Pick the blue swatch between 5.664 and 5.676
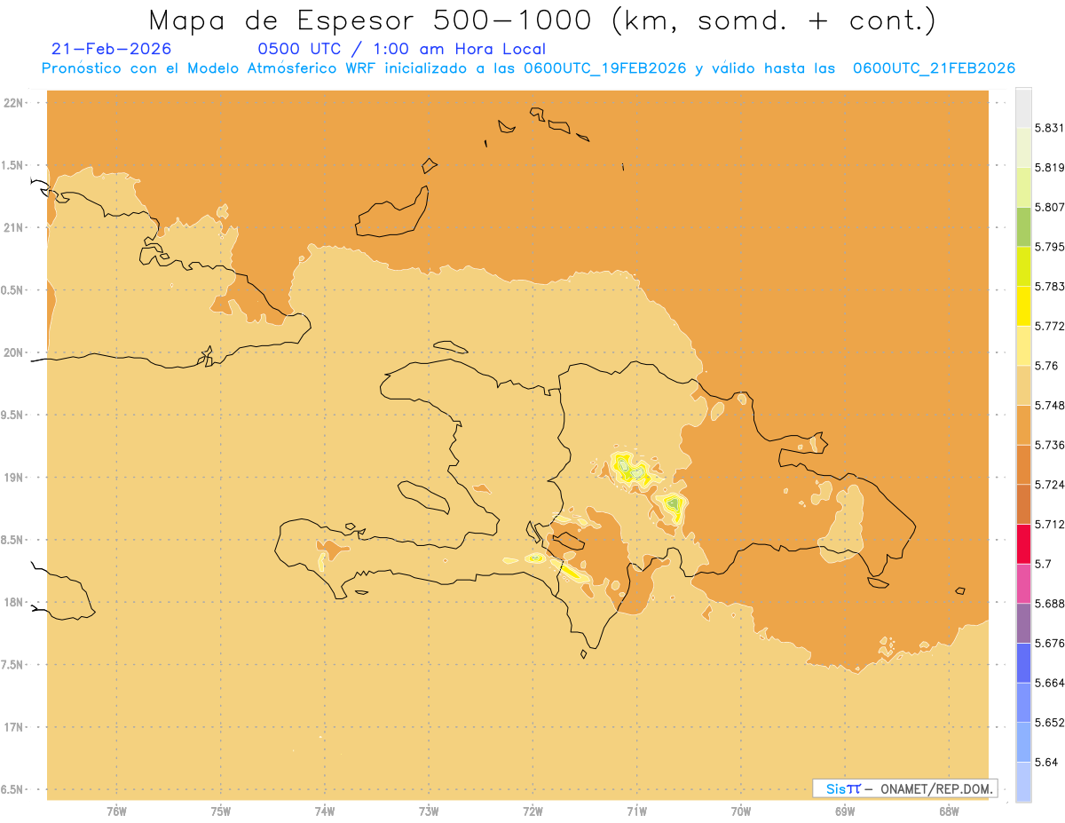 click(x=1023, y=663)
